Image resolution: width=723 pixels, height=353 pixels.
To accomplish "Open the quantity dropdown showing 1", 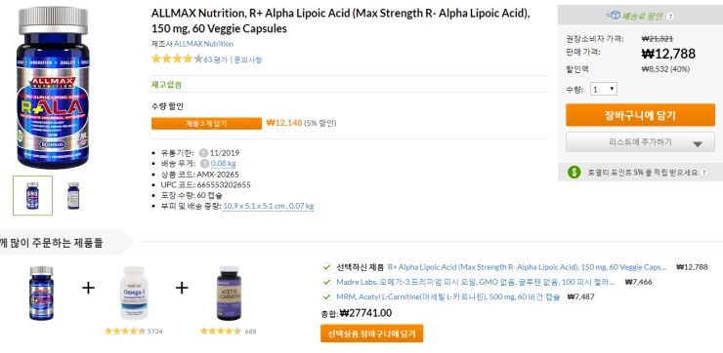I will pos(604,89).
